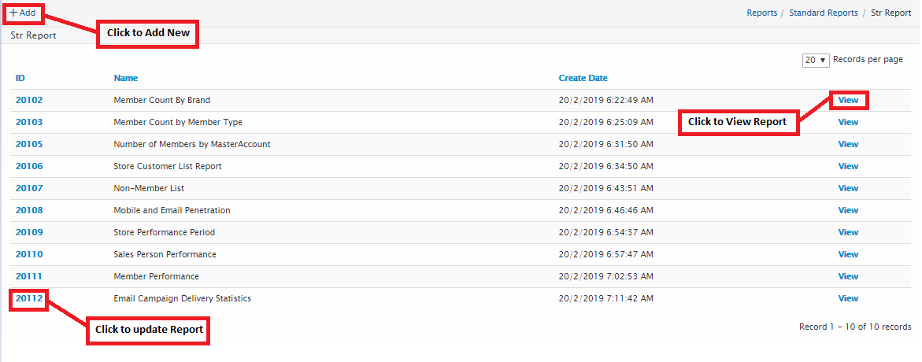Click the Add button with plus icon
Screen dimensions: 922x362
pos(23,13)
